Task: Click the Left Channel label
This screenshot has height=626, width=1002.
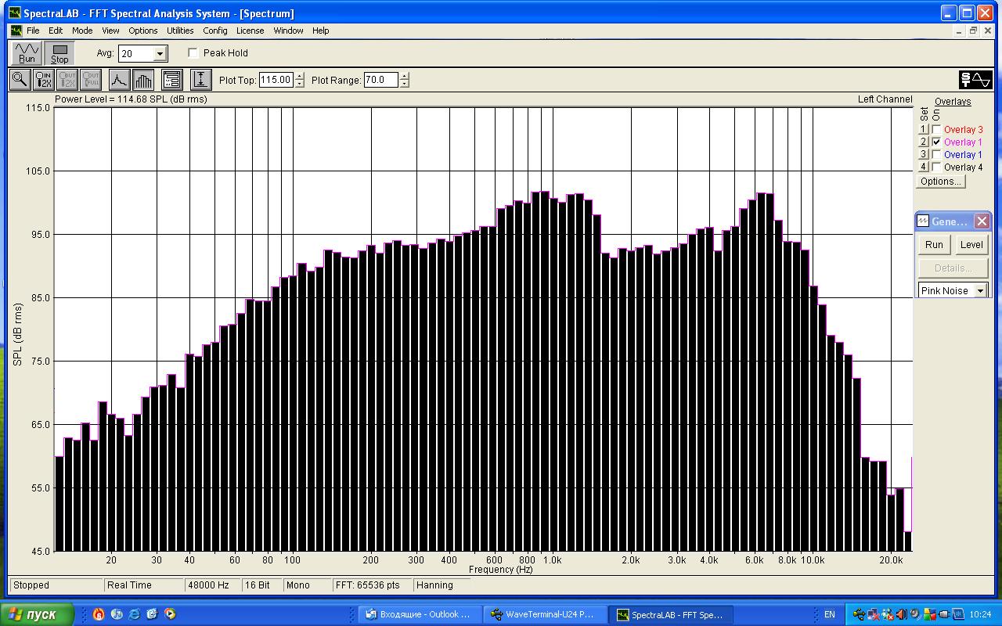Action: pos(885,99)
